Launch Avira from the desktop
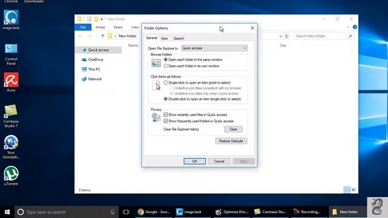 11,82
